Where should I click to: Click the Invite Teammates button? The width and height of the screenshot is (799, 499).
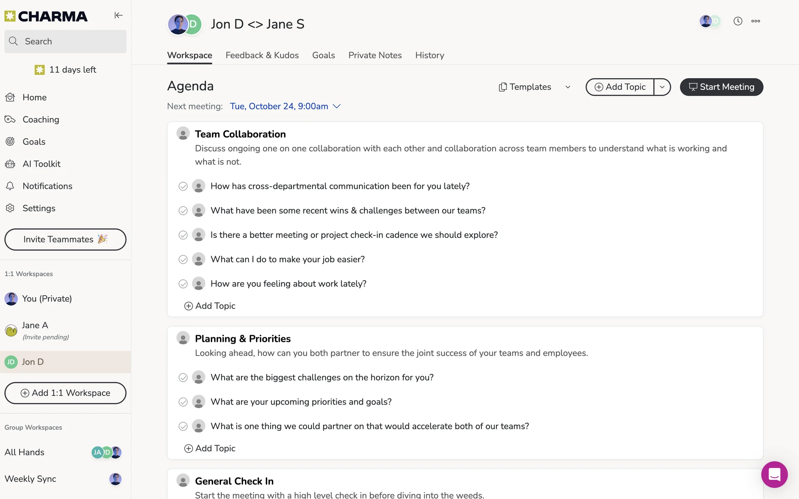[x=65, y=240]
